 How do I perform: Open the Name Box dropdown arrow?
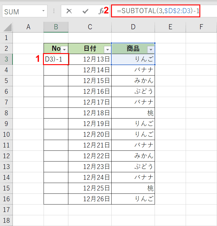[43, 11]
